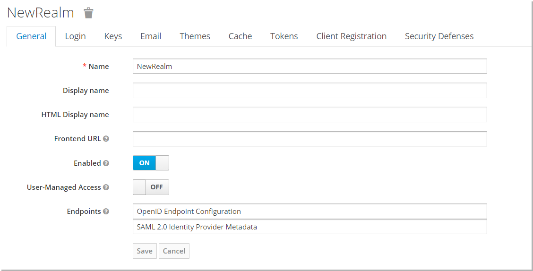Click the Enabled label text
The image size is (533, 271).
(x=87, y=163)
